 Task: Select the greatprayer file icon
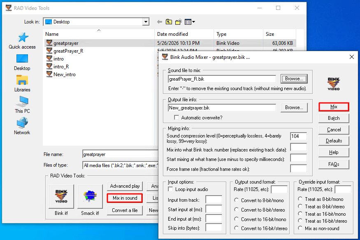click(49, 43)
